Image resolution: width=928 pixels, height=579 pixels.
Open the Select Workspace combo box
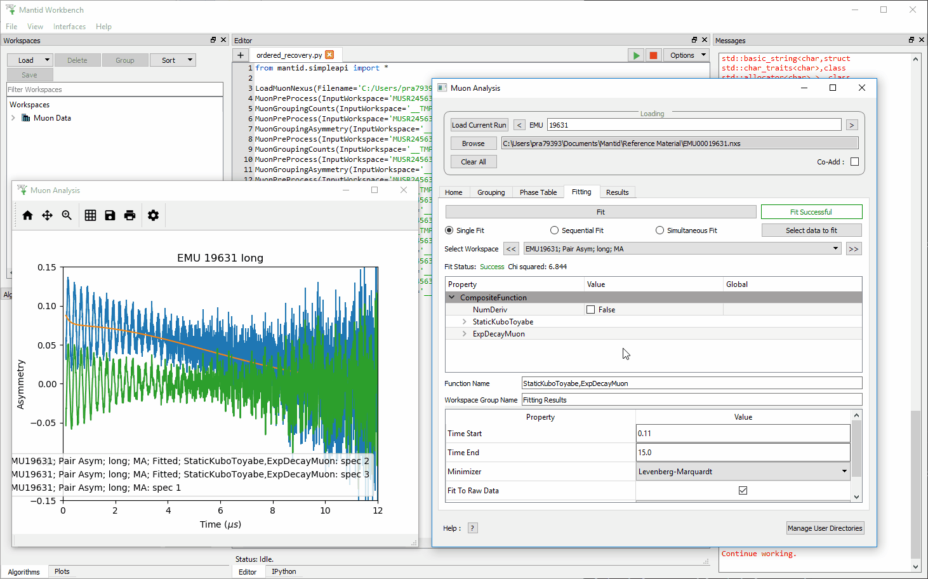tap(682, 249)
